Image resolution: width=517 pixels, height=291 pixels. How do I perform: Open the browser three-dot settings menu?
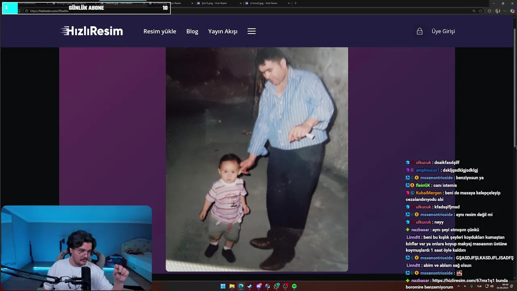click(505, 11)
